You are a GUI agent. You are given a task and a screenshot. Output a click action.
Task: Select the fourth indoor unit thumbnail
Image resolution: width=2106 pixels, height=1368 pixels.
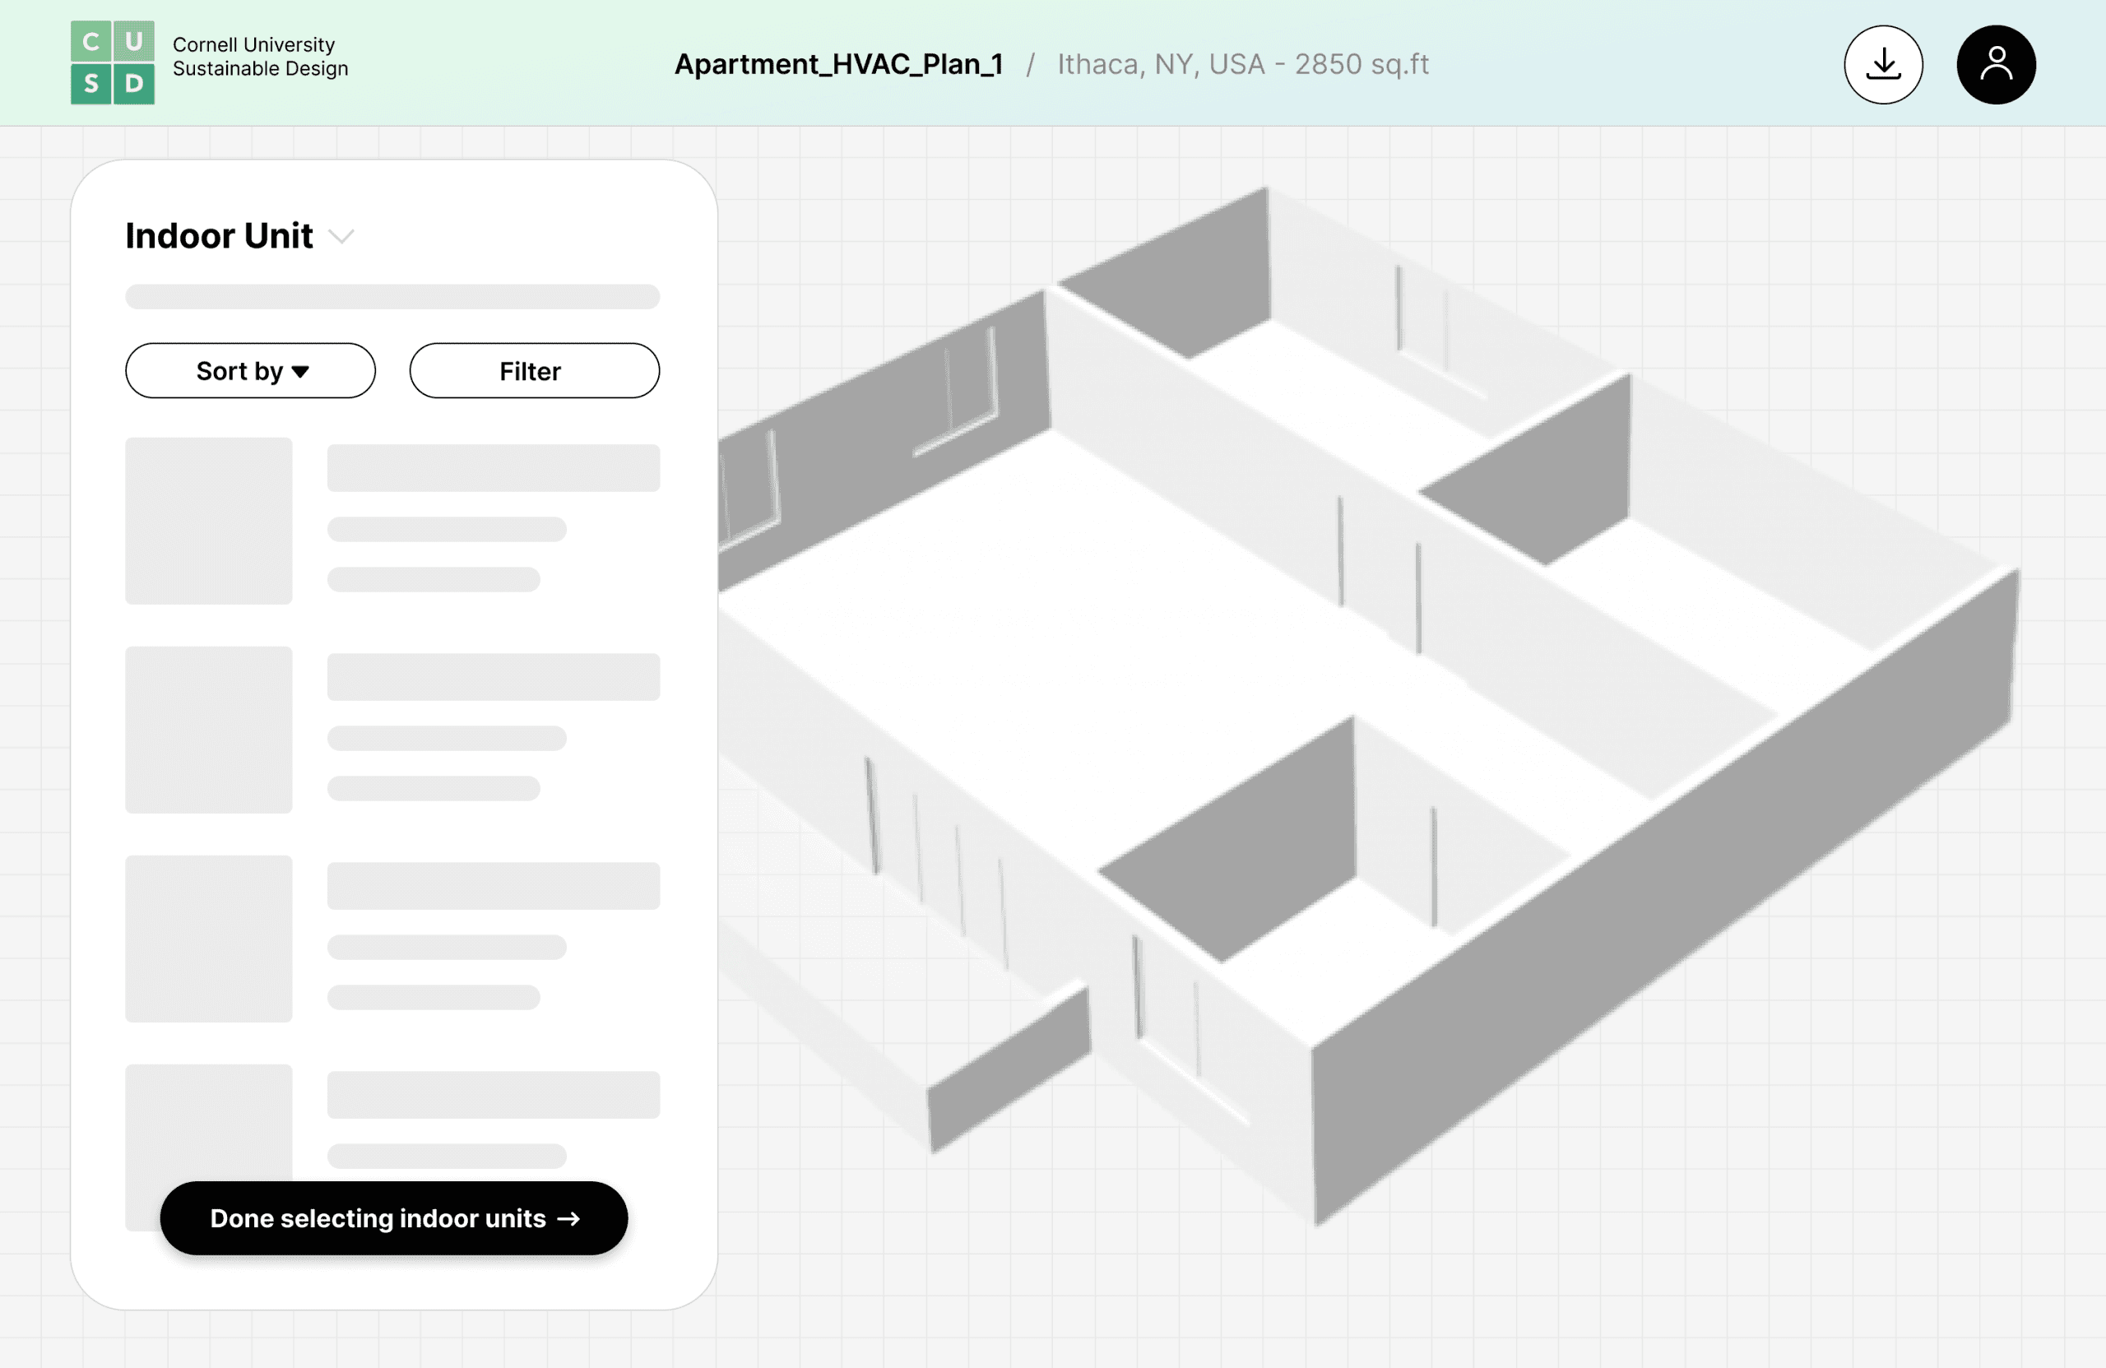[x=209, y=1124]
